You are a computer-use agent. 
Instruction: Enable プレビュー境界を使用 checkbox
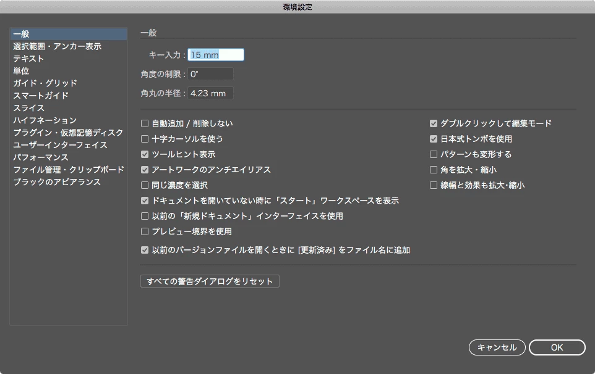pos(145,231)
